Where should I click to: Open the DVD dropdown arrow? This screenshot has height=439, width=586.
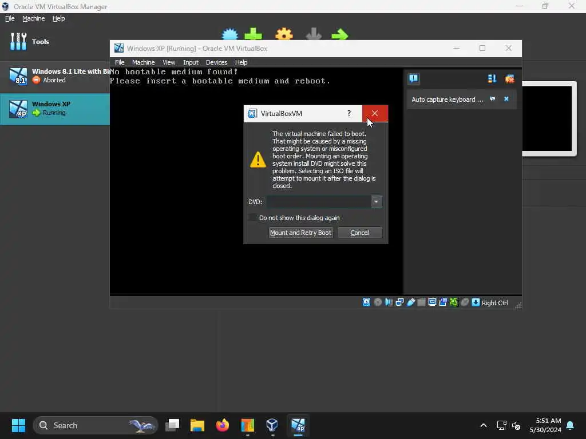point(377,202)
